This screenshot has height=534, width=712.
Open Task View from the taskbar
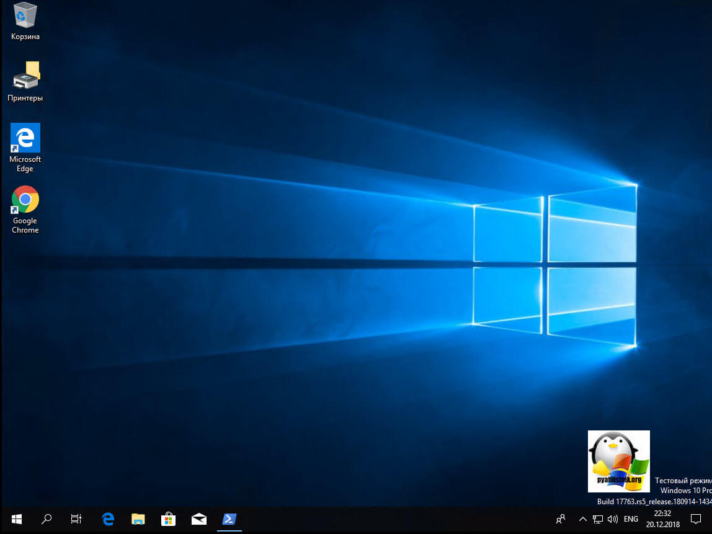point(76,519)
